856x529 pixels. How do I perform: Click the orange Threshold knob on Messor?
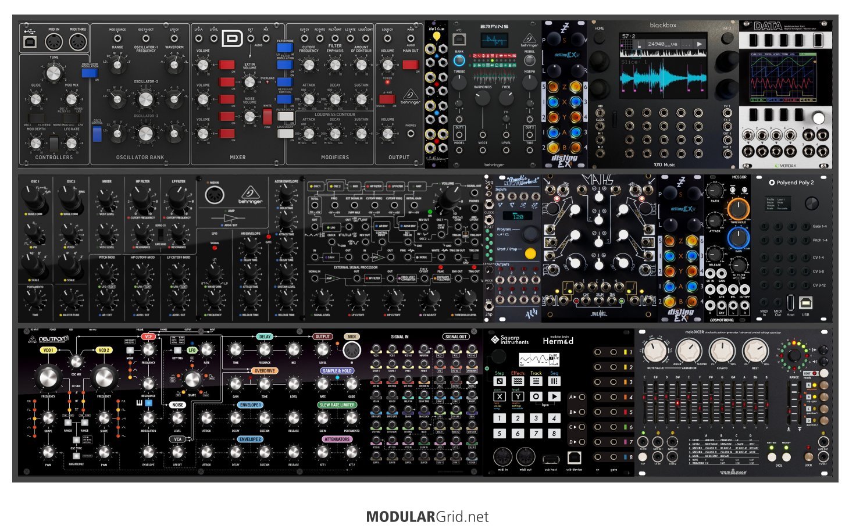point(738,208)
